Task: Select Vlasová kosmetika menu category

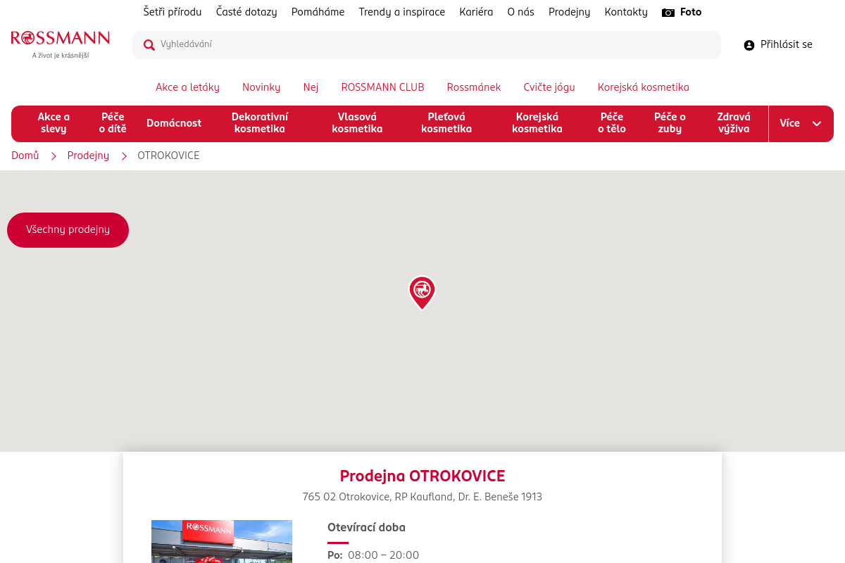Action: tap(357, 123)
